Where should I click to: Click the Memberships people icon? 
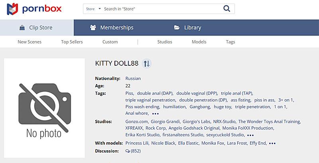coord(93,27)
